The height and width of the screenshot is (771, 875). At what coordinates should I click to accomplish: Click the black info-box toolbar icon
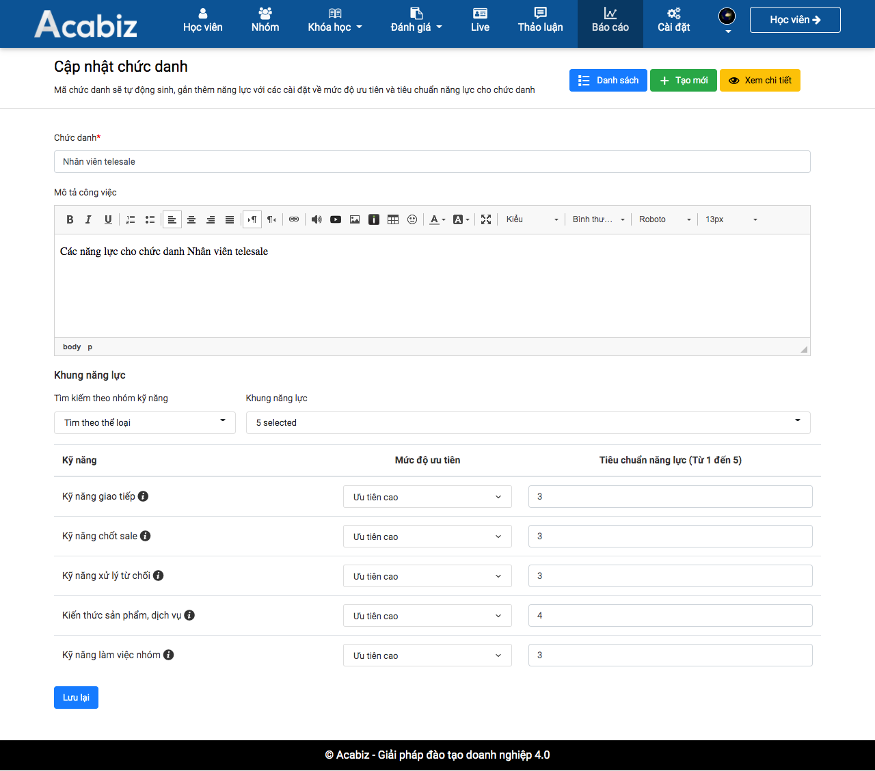pos(374,219)
